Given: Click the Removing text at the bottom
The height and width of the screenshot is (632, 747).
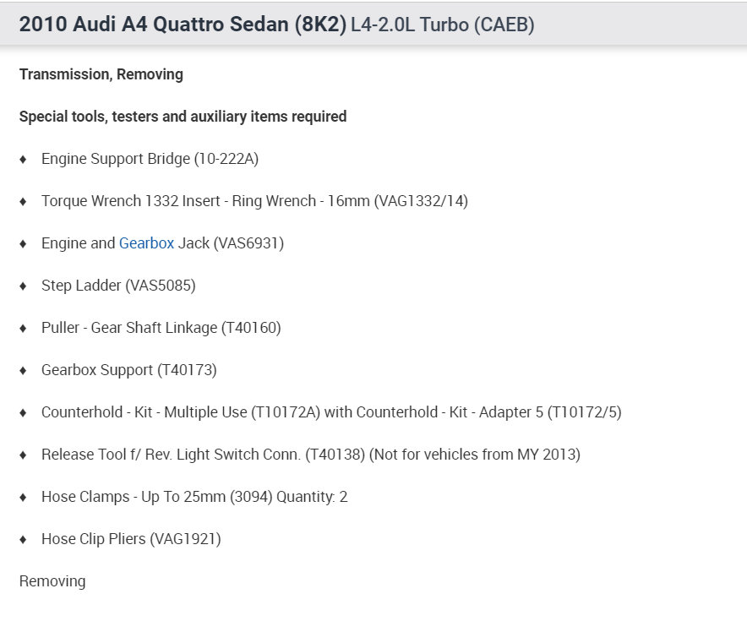Looking at the screenshot, I should [x=52, y=581].
